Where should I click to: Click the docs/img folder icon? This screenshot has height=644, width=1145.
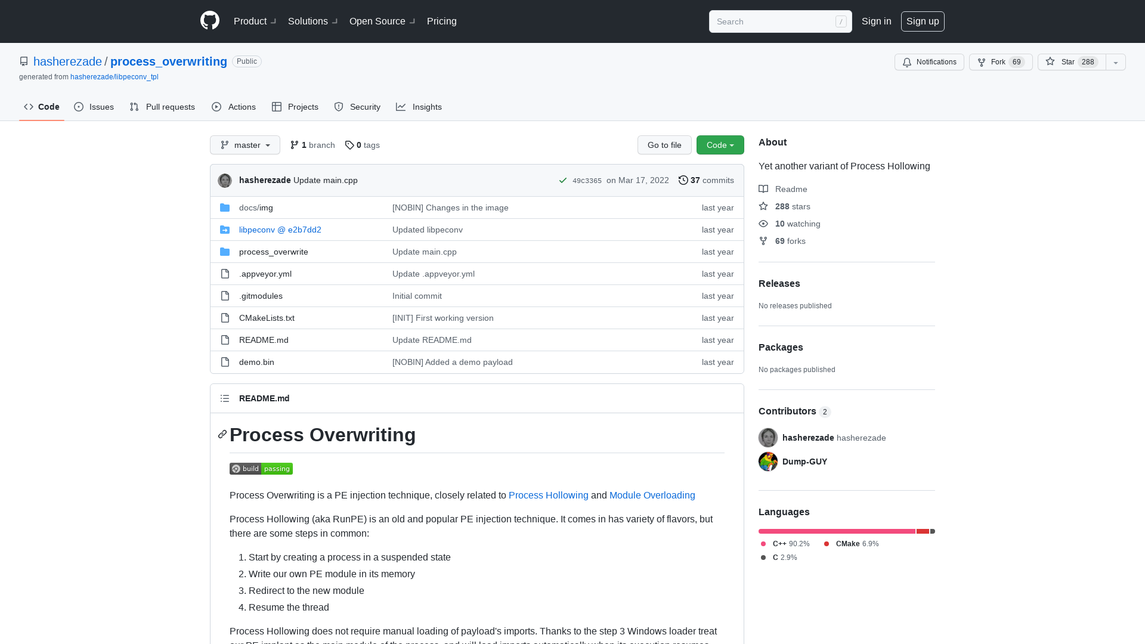click(225, 208)
